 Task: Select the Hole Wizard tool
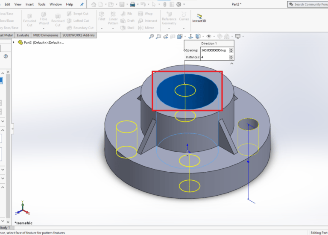point(44,18)
